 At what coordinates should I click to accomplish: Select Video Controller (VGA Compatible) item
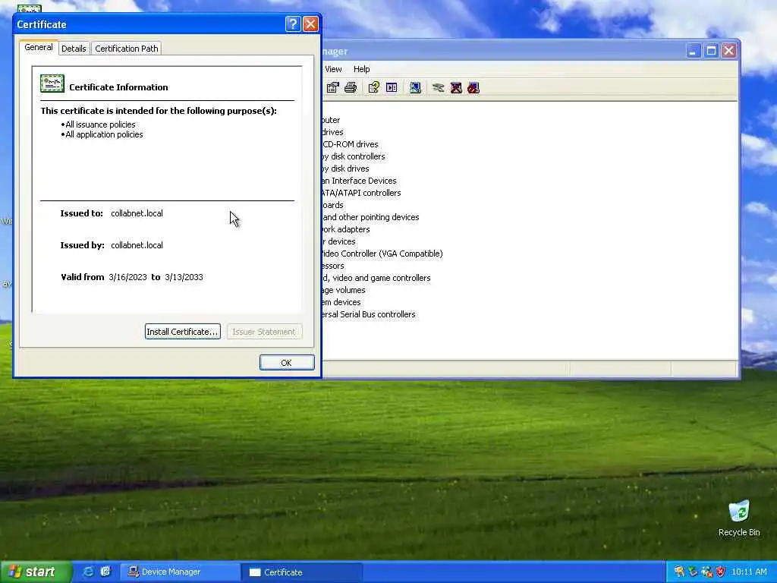point(382,254)
